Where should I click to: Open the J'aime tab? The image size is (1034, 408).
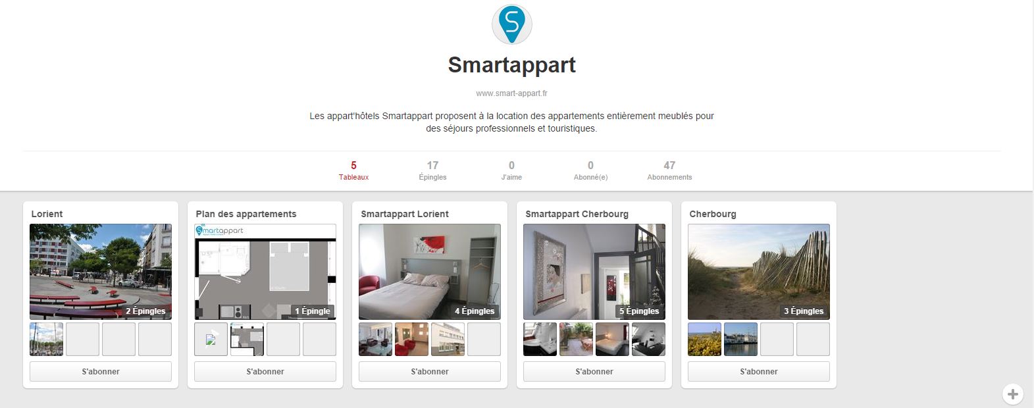pyautogui.click(x=511, y=170)
